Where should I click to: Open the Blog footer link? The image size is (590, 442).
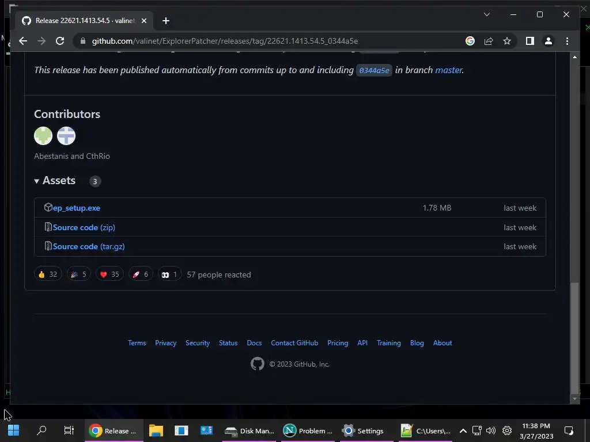(417, 343)
